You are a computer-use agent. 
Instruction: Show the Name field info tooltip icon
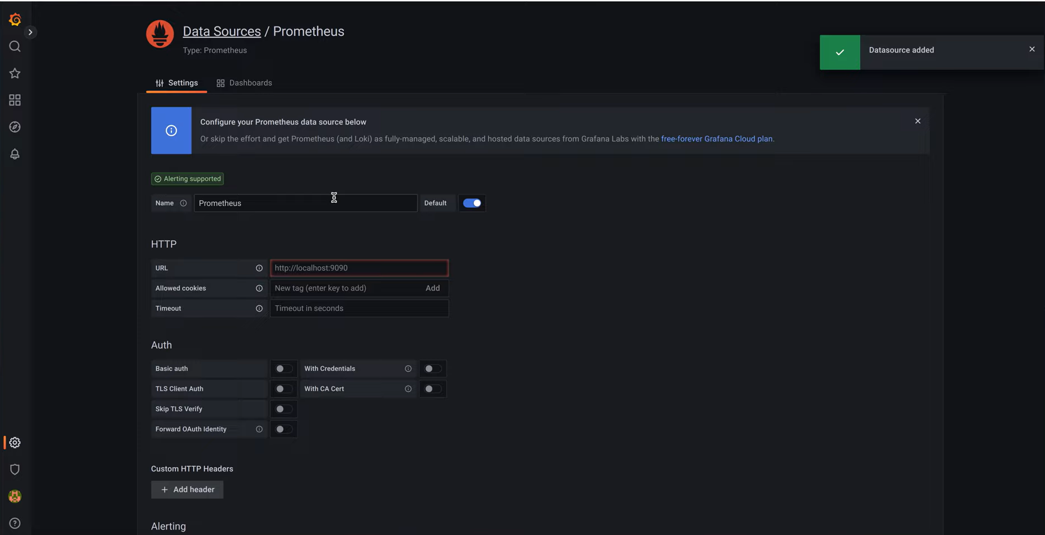pos(183,203)
